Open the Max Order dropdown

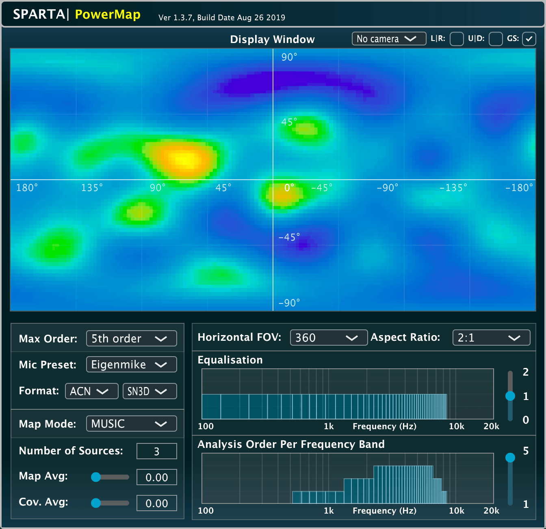pyautogui.click(x=131, y=338)
